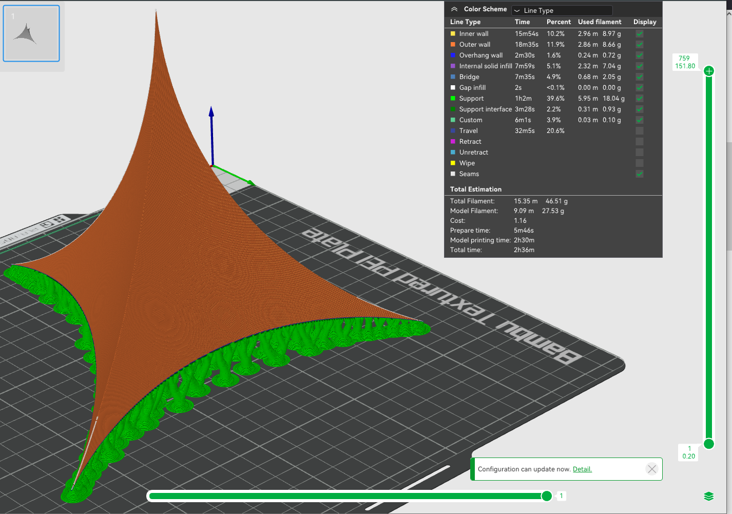
Task: Enable Travel moves display checkbox
Action: (640, 131)
